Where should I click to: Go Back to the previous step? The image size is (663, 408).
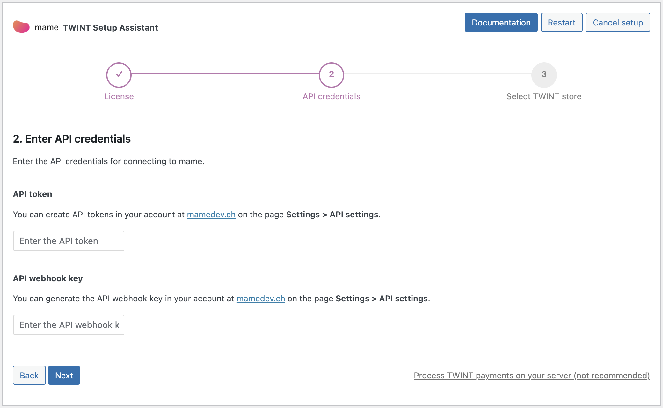(29, 375)
